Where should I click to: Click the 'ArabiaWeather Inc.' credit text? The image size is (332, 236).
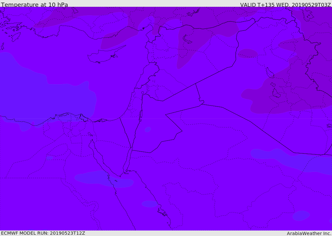tap(309, 233)
